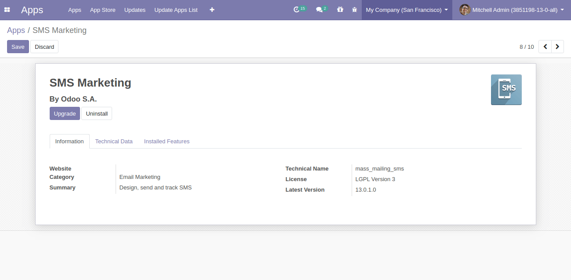Click the SMS Marketing module icon image
571x280 pixels.
pyautogui.click(x=506, y=90)
